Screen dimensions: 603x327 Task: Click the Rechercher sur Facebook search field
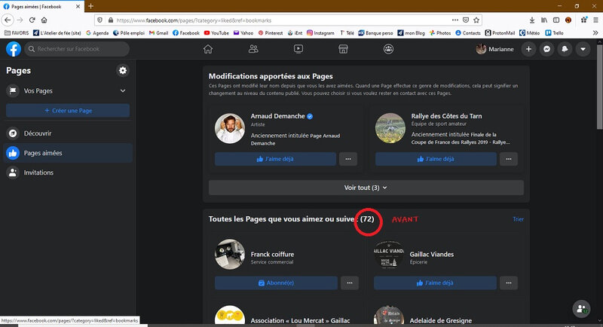pos(77,49)
